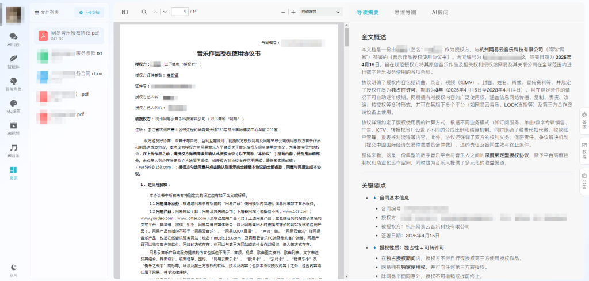The image size is (589, 281).
Task: Click the 上传文档 upload button
Action: 89,12
